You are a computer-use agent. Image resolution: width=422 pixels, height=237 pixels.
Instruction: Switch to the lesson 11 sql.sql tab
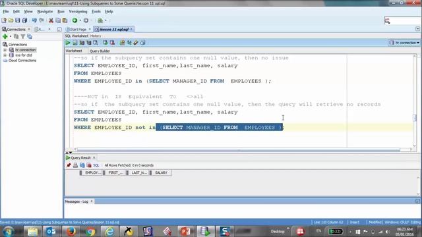click(114, 29)
